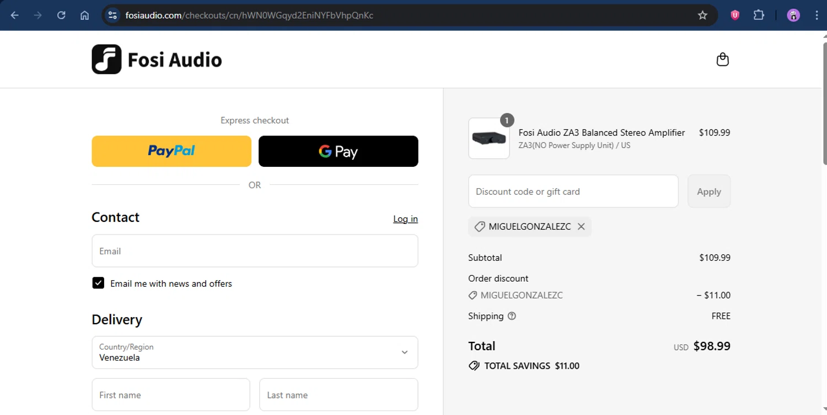Click the − $11.00 discount amount
This screenshot has width=827, height=415.
click(x=713, y=295)
